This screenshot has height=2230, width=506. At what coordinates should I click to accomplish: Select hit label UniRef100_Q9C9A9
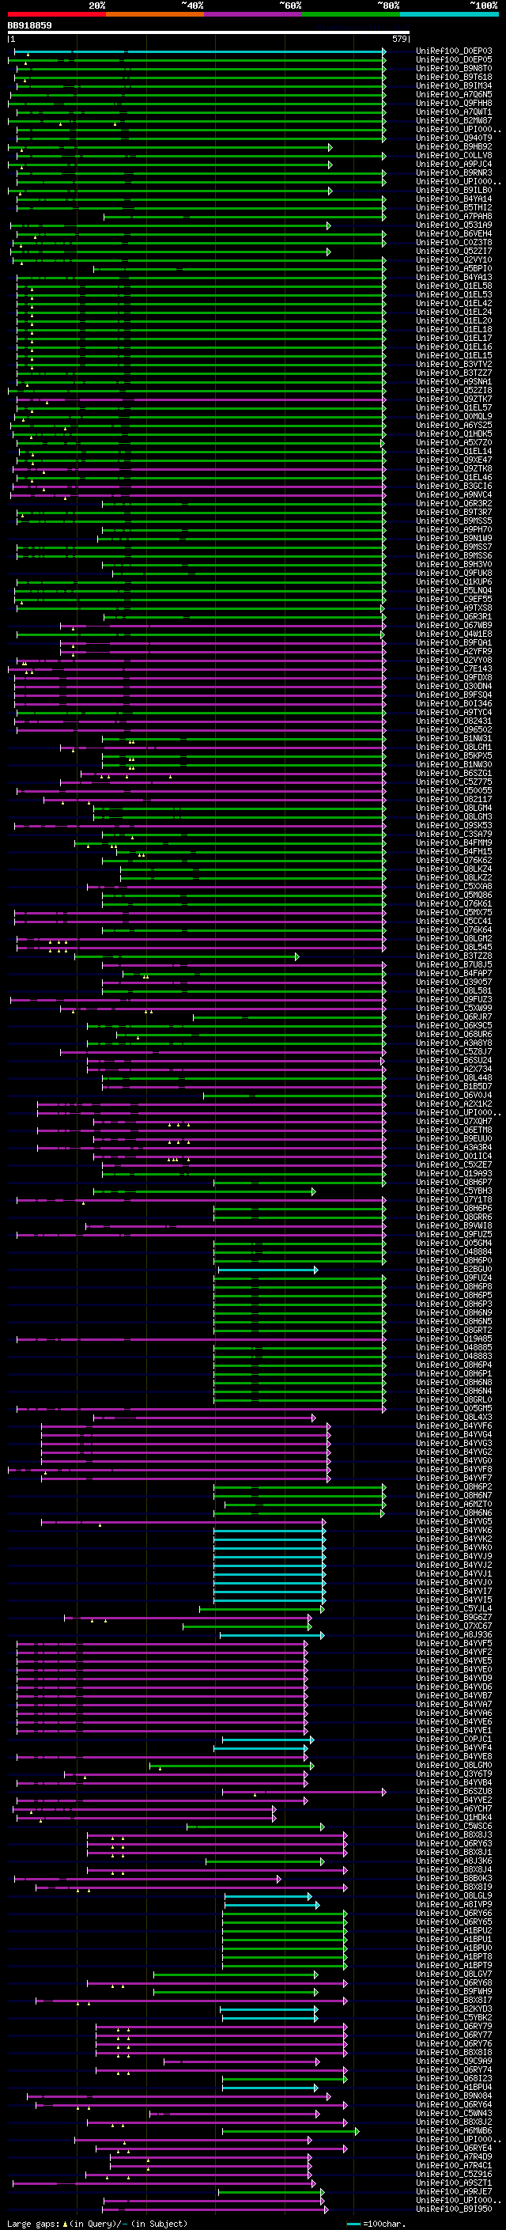(x=454, y=2062)
